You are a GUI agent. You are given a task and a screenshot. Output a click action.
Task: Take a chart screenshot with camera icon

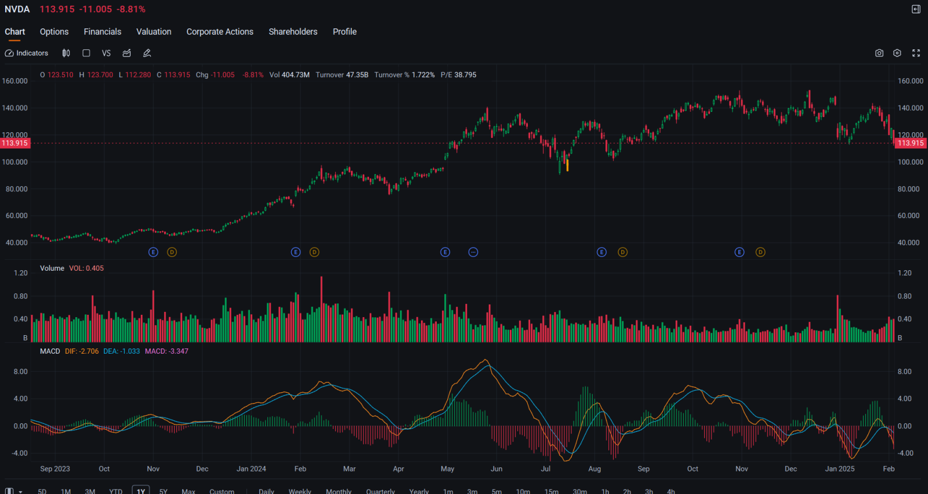(x=879, y=53)
